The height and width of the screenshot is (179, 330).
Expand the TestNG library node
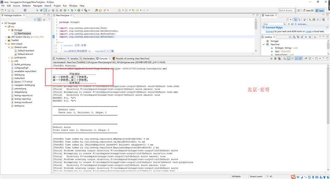(6, 40)
